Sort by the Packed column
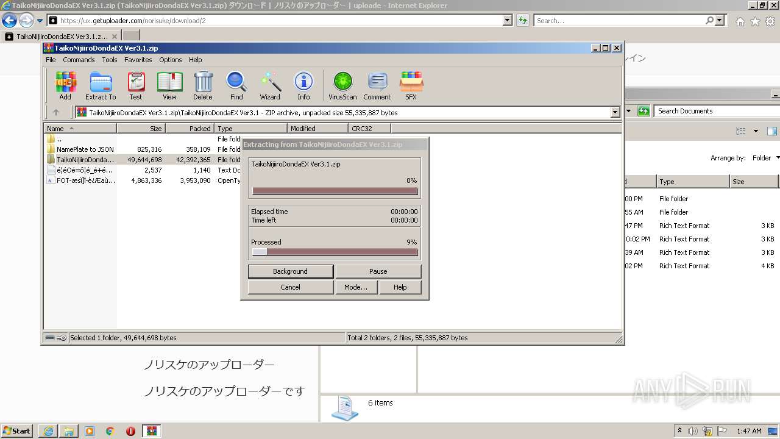 (x=190, y=129)
